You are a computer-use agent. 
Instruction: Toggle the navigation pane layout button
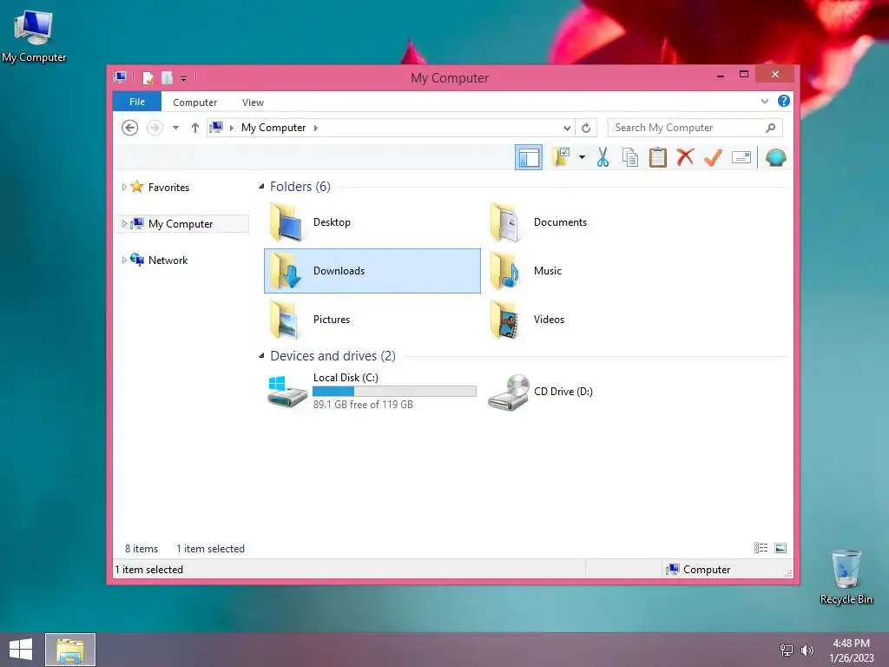pyautogui.click(x=529, y=157)
